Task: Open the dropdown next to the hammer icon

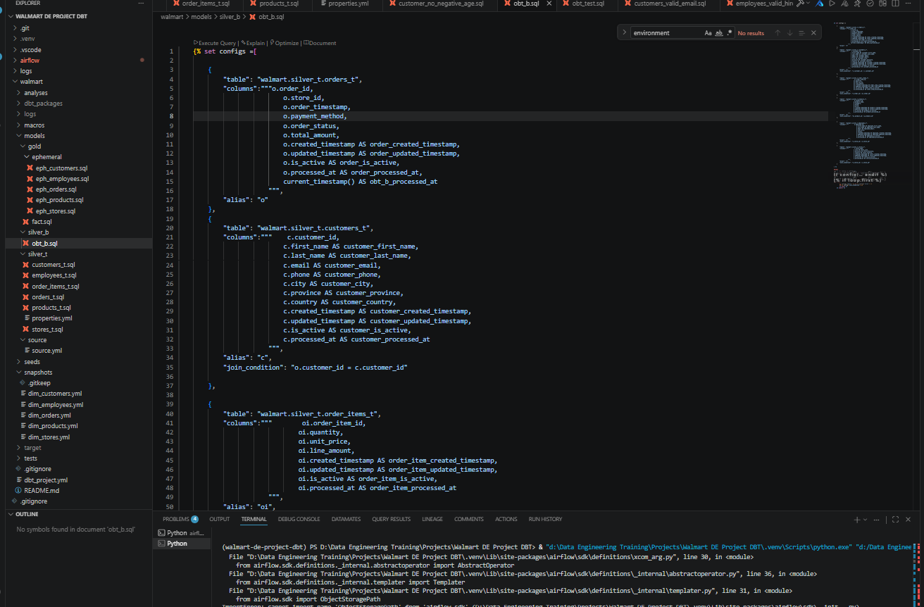Action: click(x=808, y=4)
